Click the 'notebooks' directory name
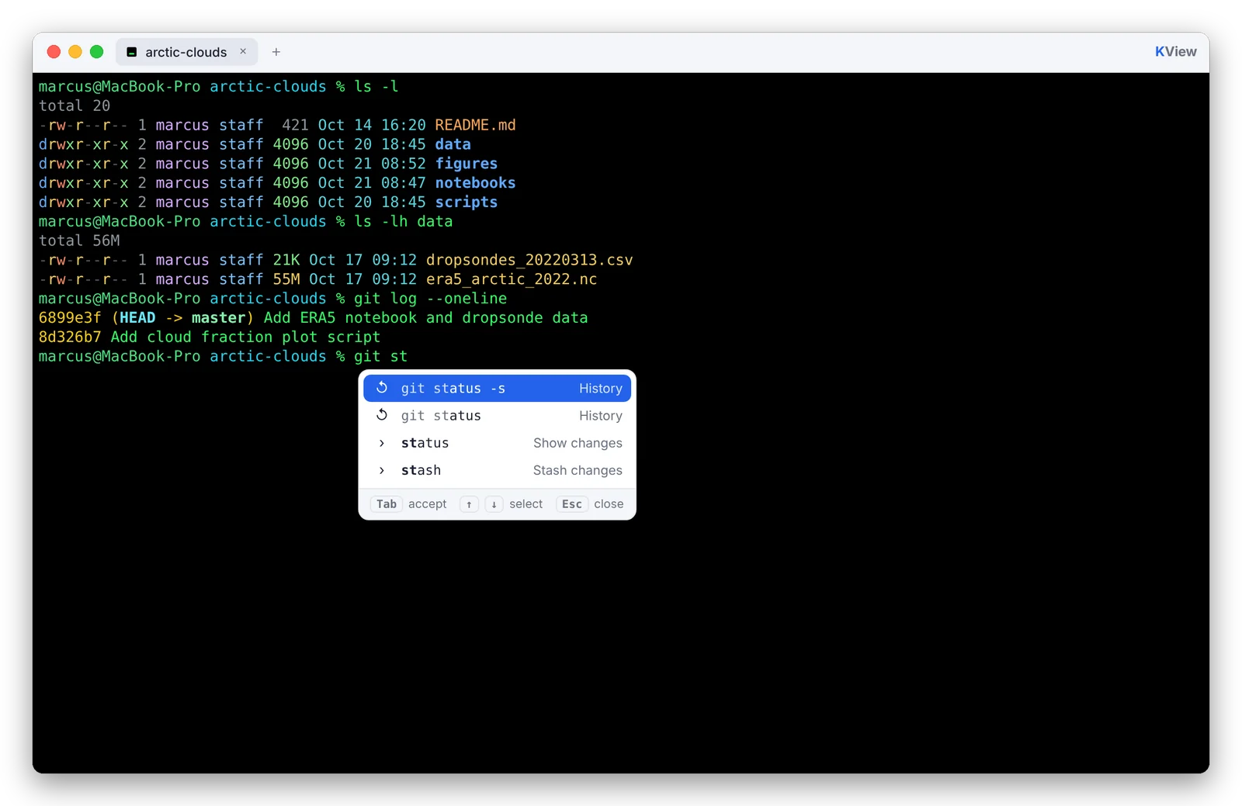 point(475,183)
